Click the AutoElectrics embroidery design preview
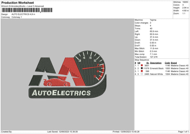This screenshot has width=190, height=134. tap(68, 74)
